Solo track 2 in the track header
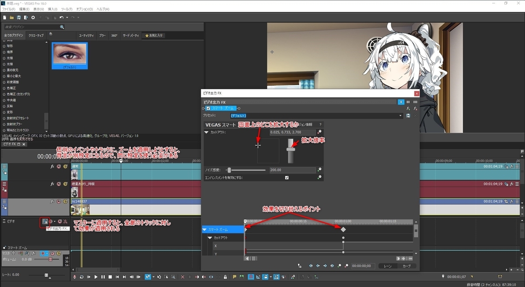Screen dimensions: 525x287 click(x=65, y=184)
